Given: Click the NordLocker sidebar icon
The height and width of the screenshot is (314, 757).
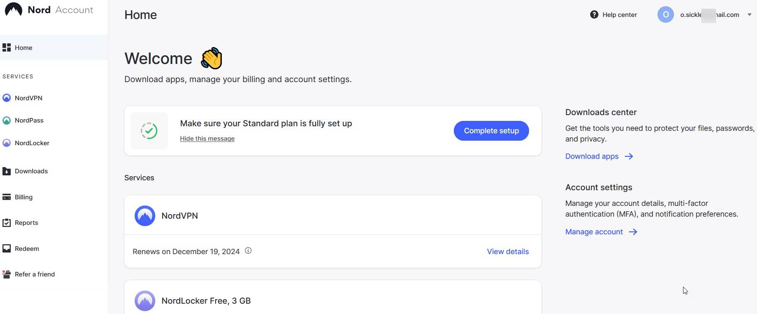Looking at the screenshot, I should pos(7,143).
